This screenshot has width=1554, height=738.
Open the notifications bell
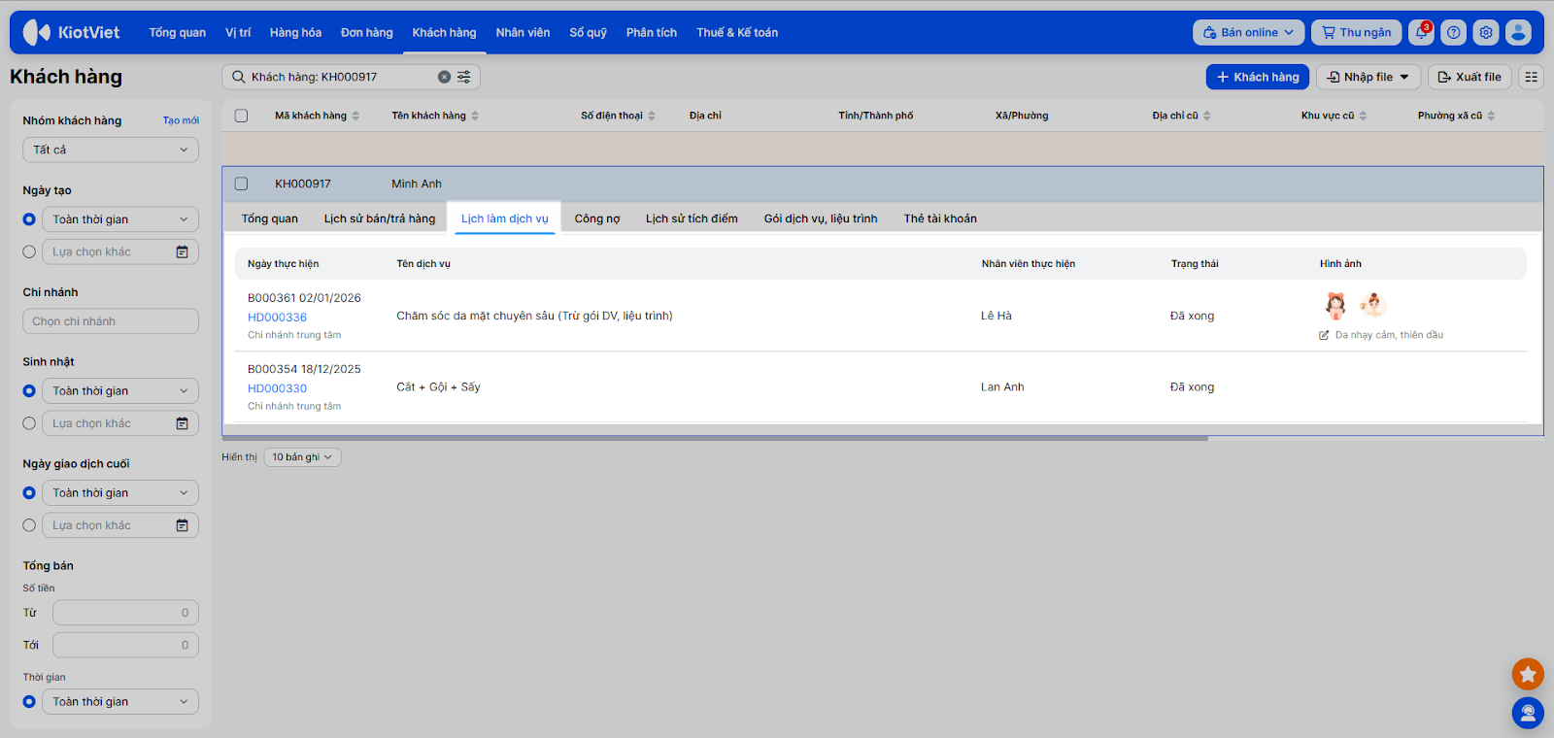point(1422,32)
